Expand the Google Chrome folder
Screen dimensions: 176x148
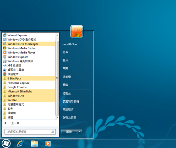[x=29, y=87]
